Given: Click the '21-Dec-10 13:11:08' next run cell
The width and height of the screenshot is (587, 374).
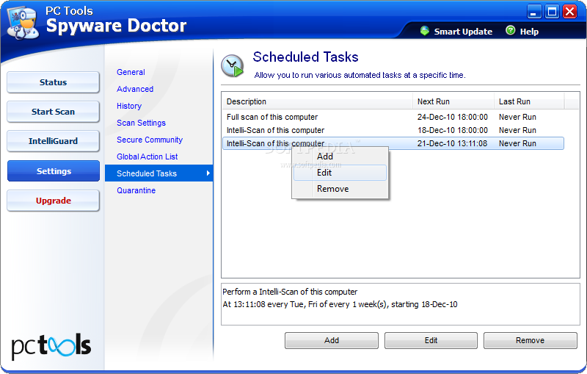Looking at the screenshot, I should click(452, 143).
